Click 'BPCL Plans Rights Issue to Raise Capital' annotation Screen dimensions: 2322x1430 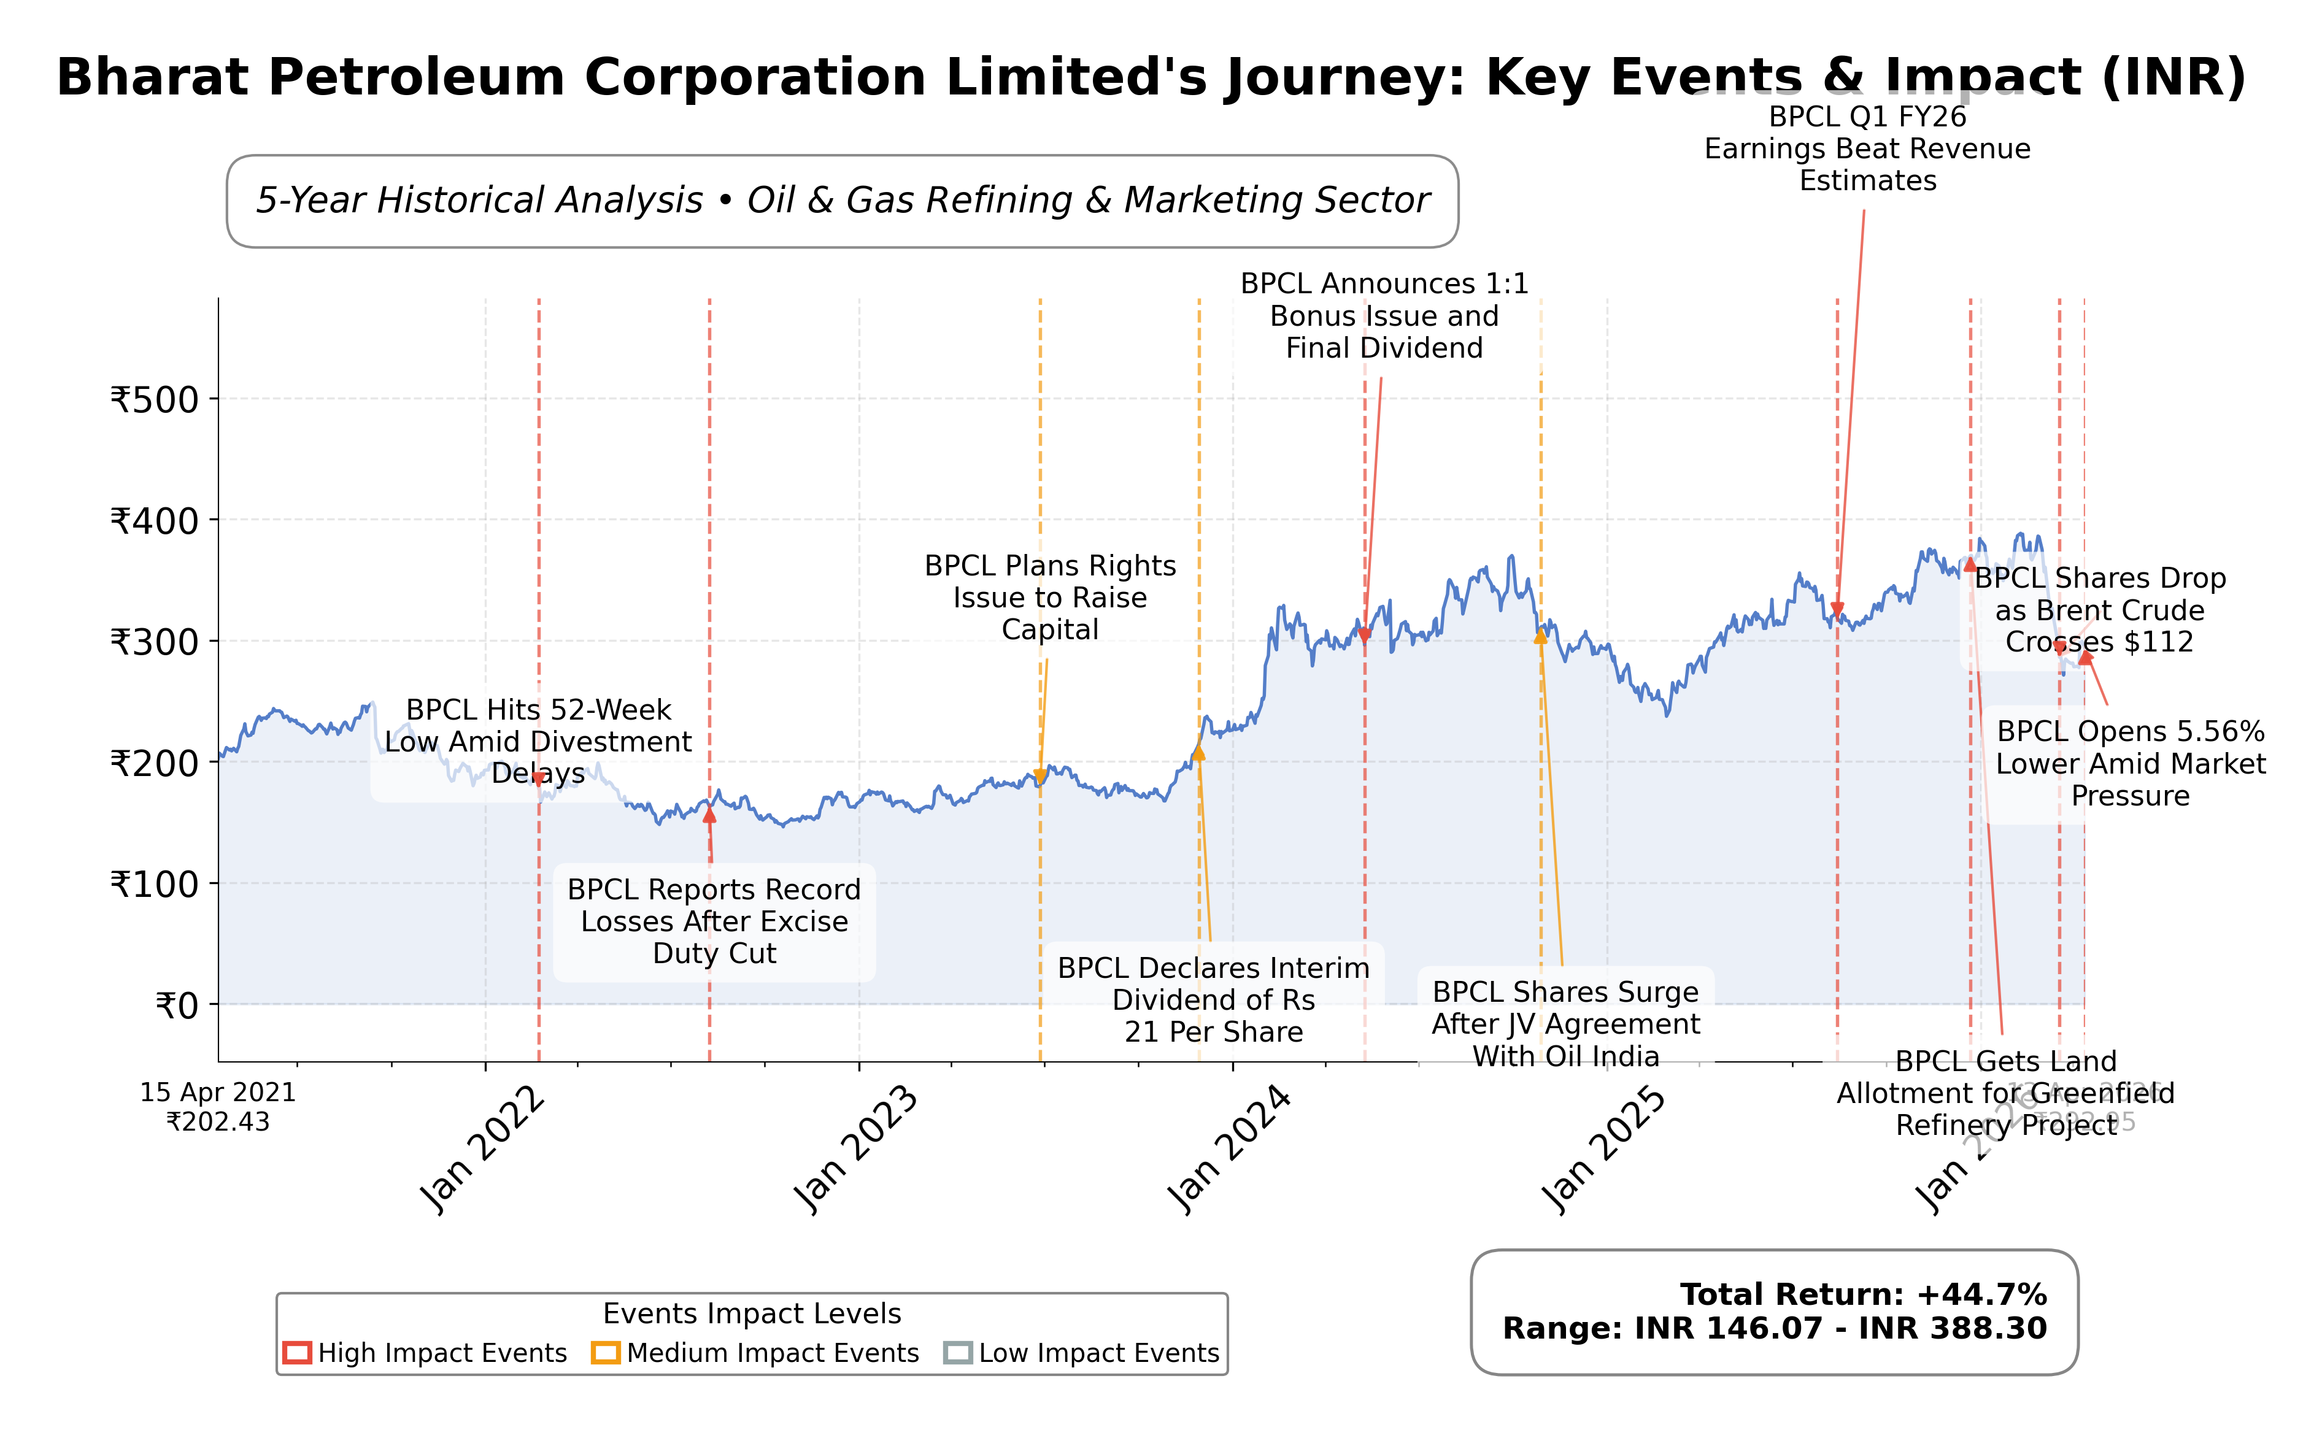1050,598
